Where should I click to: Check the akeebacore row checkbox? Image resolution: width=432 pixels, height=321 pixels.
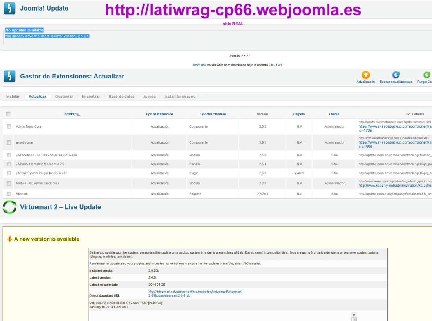coord(9,142)
